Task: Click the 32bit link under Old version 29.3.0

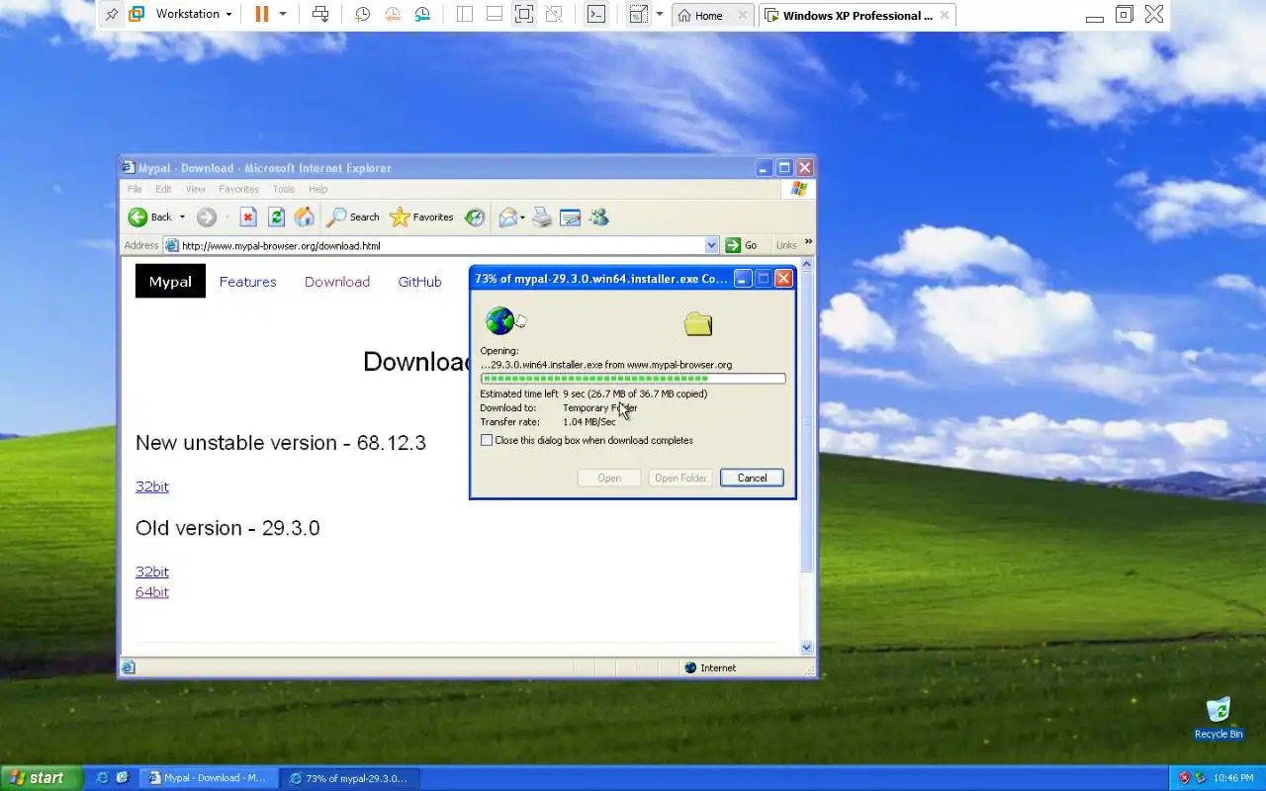Action: coord(152,571)
